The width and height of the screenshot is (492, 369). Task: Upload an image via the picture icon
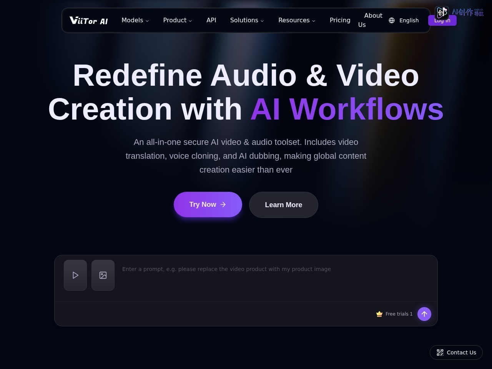pyautogui.click(x=103, y=275)
